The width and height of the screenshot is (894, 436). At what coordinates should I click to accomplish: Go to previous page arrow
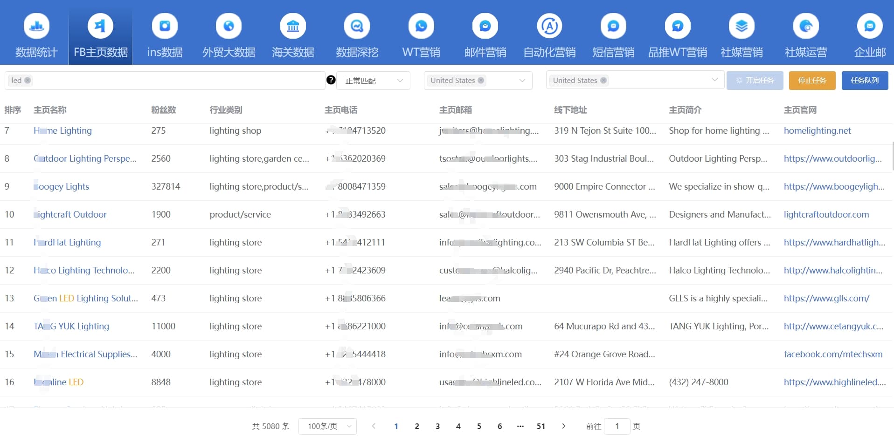coord(374,426)
